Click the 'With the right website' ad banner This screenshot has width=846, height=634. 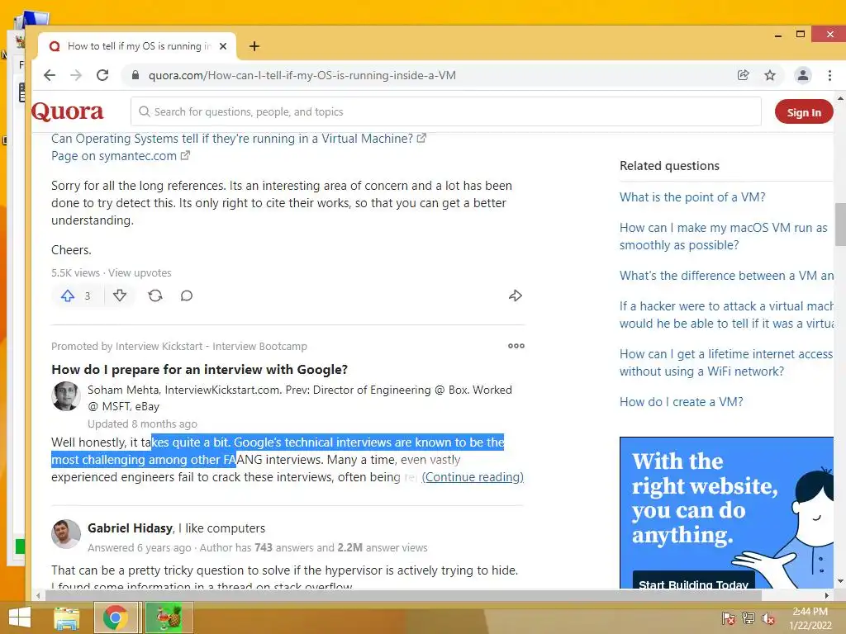point(726,513)
